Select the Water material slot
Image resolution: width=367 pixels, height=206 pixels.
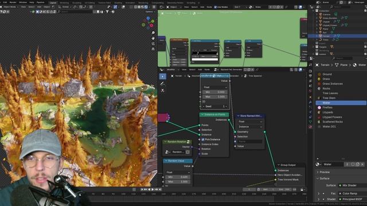(x=341, y=103)
